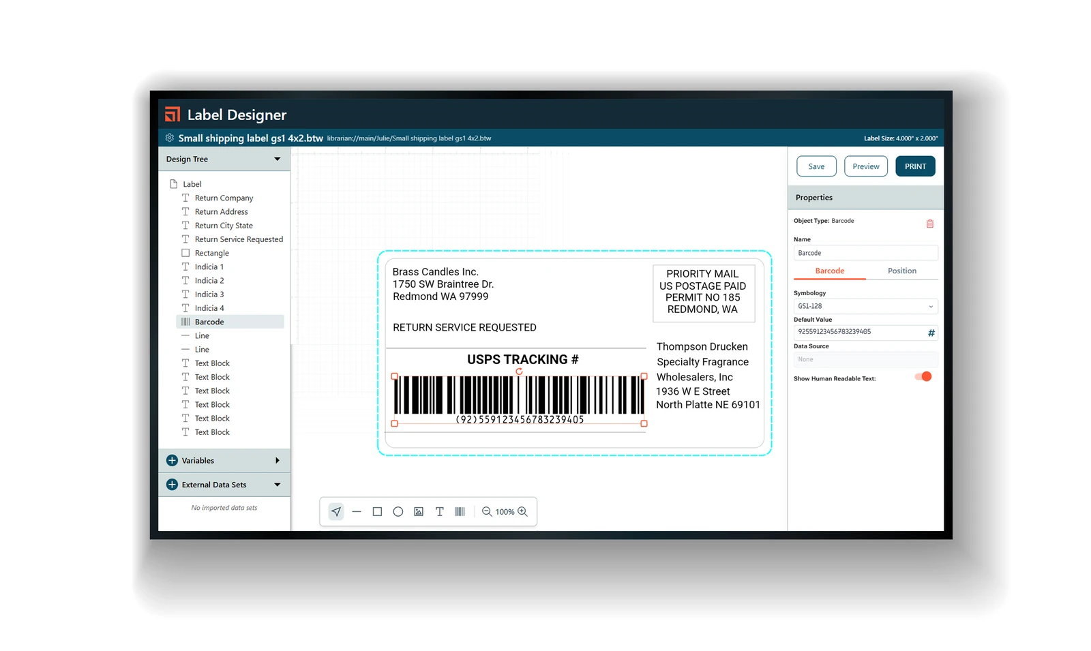Toggle Show Human Readable Text switch
This screenshot has height=651, width=1091.
[x=923, y=376]
